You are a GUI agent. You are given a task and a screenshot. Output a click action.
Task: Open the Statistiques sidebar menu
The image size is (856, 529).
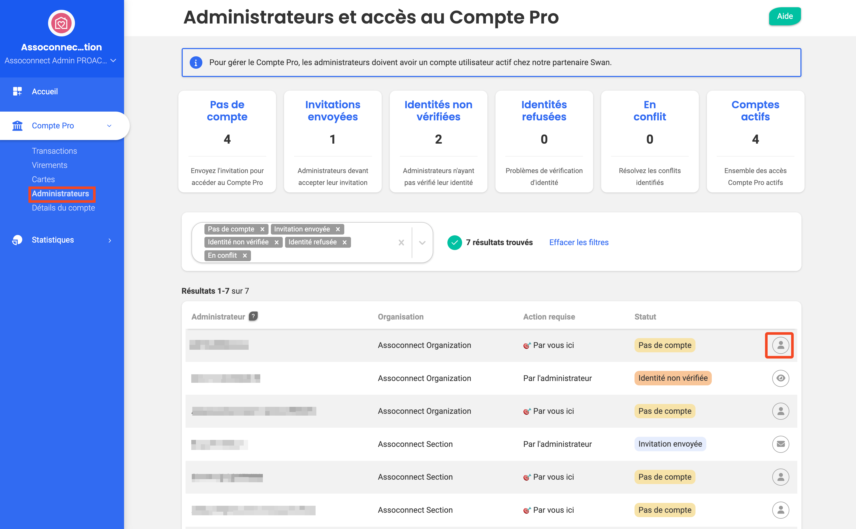coord(53,240)
